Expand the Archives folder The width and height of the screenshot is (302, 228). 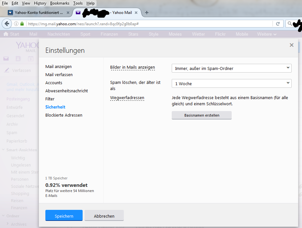(8, 224)
